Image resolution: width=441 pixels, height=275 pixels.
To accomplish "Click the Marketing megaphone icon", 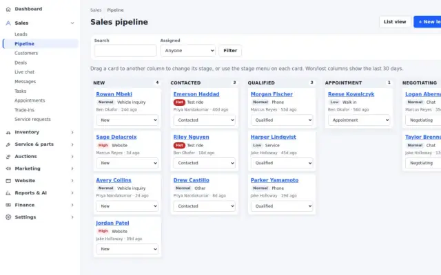I will pyautogui.click(x=8, y=168).
